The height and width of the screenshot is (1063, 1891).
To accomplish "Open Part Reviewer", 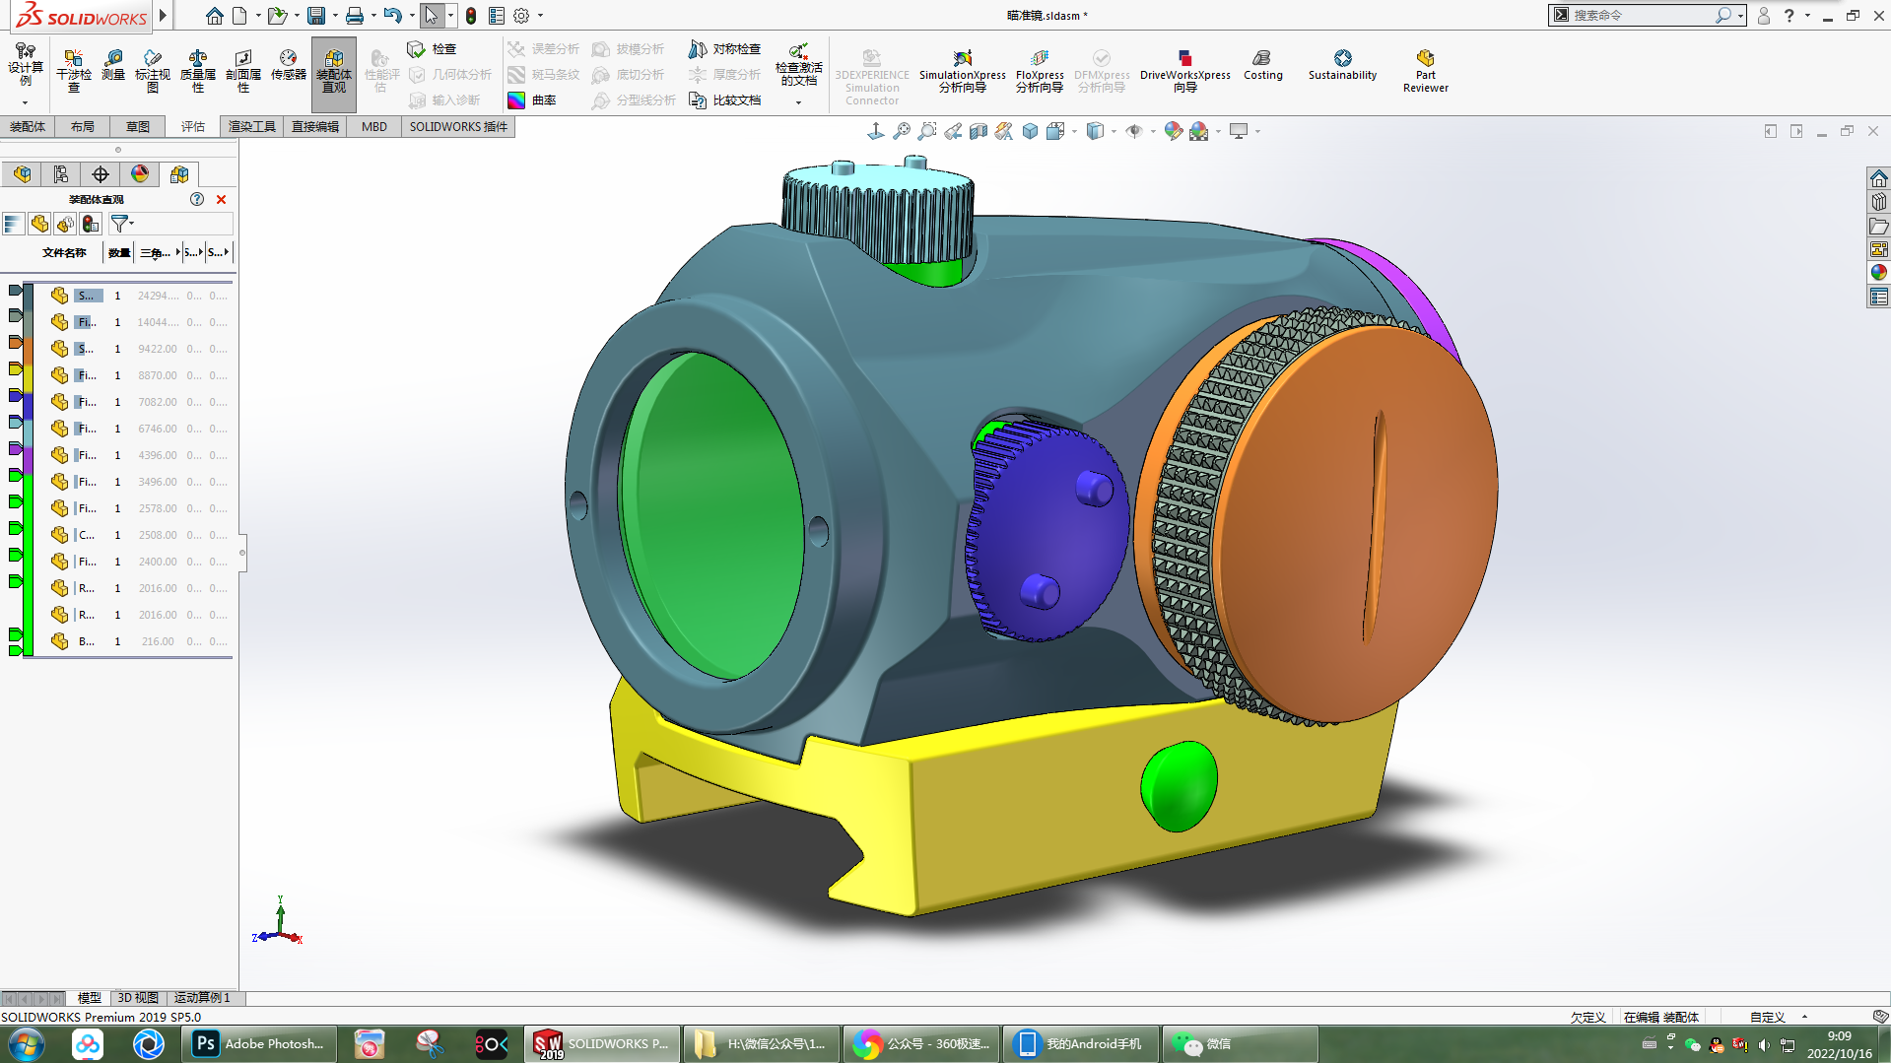I will tap(1425, 71).
